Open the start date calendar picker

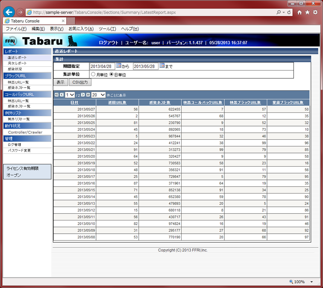pyautogui.click(x=119, y=66)
